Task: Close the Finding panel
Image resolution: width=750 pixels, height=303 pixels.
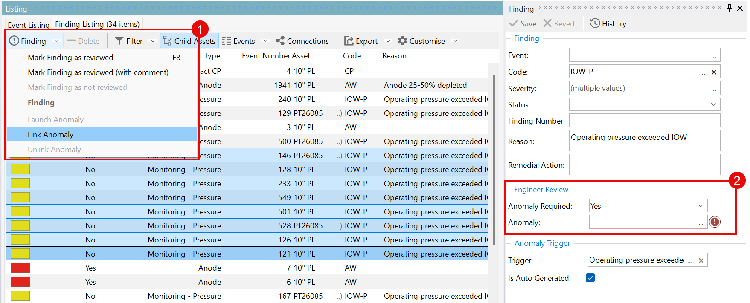Action: (740, 8)
